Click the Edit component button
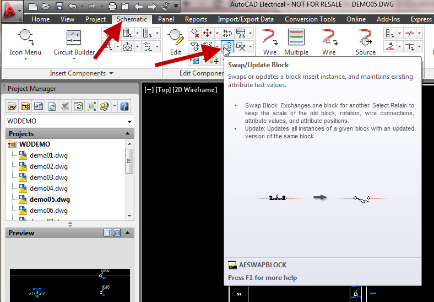 (x=176, y=42)
